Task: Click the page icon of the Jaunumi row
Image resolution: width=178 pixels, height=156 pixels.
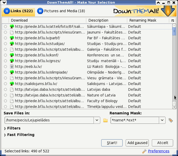Action: click(x=12, y=32)
